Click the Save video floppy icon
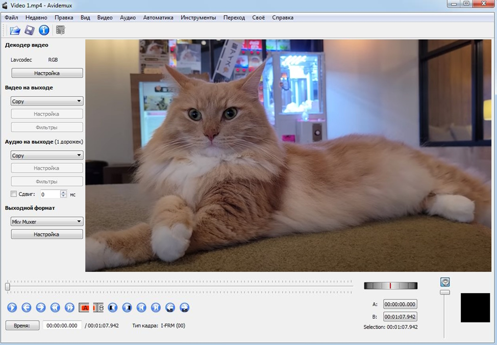The image size is (497, 345). 30,31
